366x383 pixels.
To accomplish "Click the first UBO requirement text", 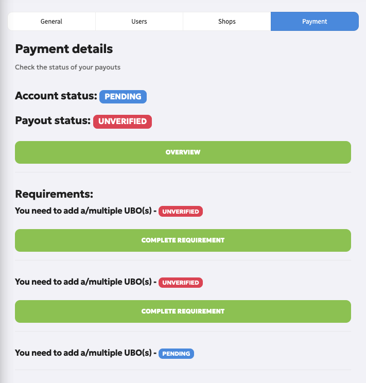I will tap(84, 211).
